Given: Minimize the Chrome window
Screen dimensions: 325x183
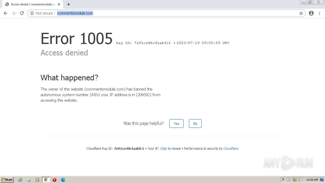Looking at the screenshot, I should (304, 2).
